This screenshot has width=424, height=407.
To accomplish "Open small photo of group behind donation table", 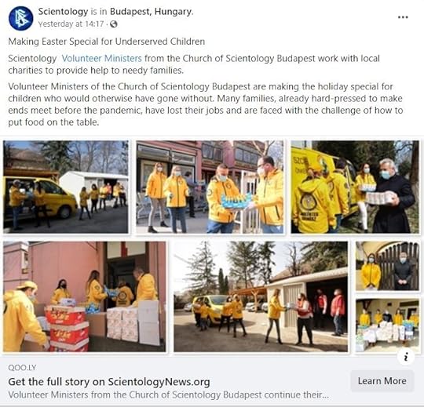I will click(x=387, y=325).
